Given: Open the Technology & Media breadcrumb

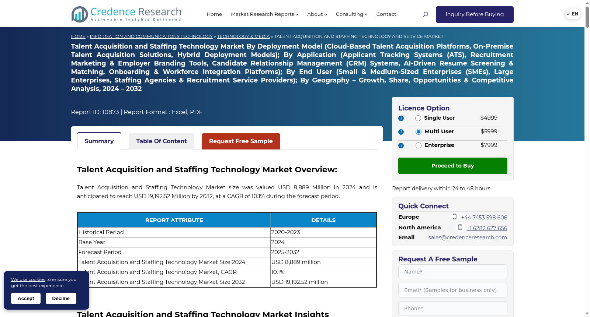Looking at the screenshot, I should coord(243,36).
